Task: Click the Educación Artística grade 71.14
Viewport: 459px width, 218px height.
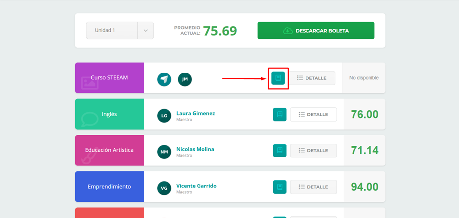Action: pyautogui.click(x=365, y=150)
